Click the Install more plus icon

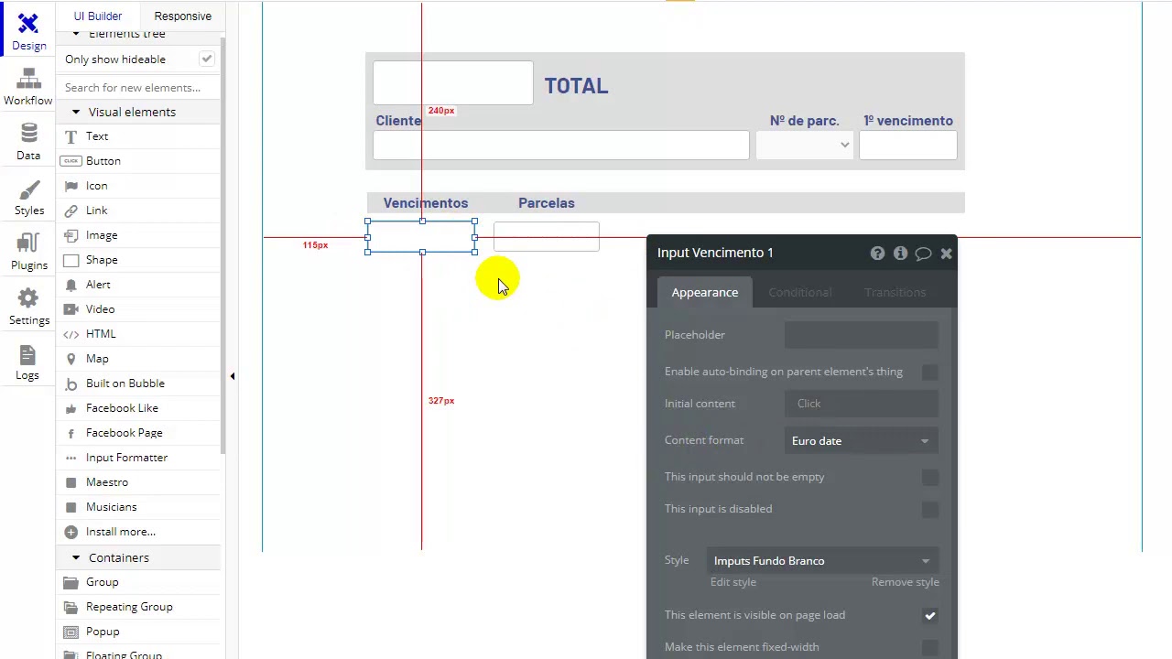pyautogui.click(x=71, y=532)
